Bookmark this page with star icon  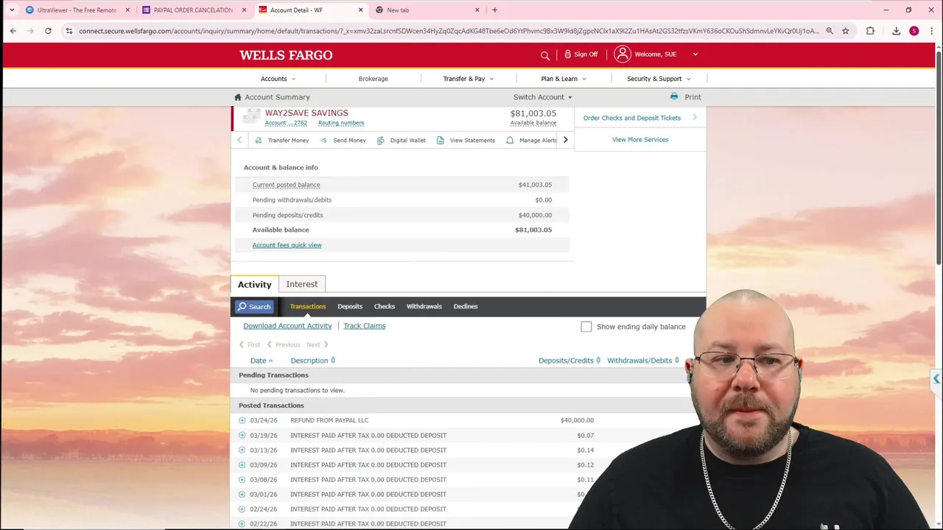click(846, 31)
